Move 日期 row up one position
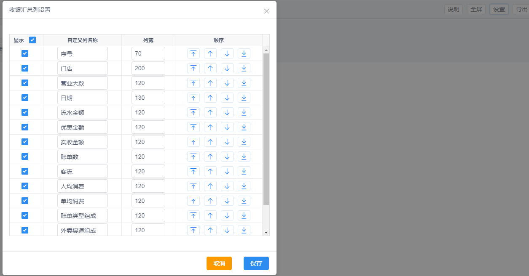This screenshot has height=276, width=529. point(210,98)
